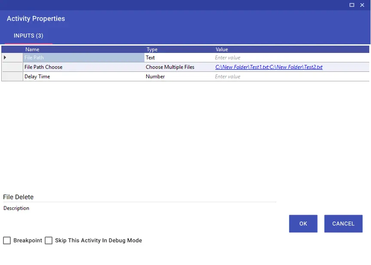Select the Delay Time row header

pos(12,77)
